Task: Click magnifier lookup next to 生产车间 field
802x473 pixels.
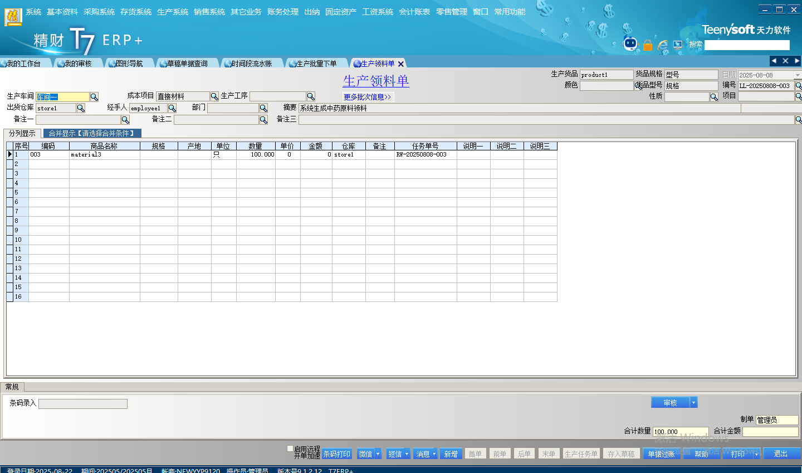Action: tap(94, 97)
